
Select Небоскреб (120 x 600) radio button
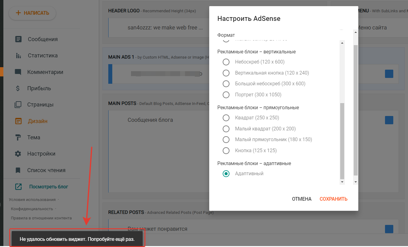226,62
